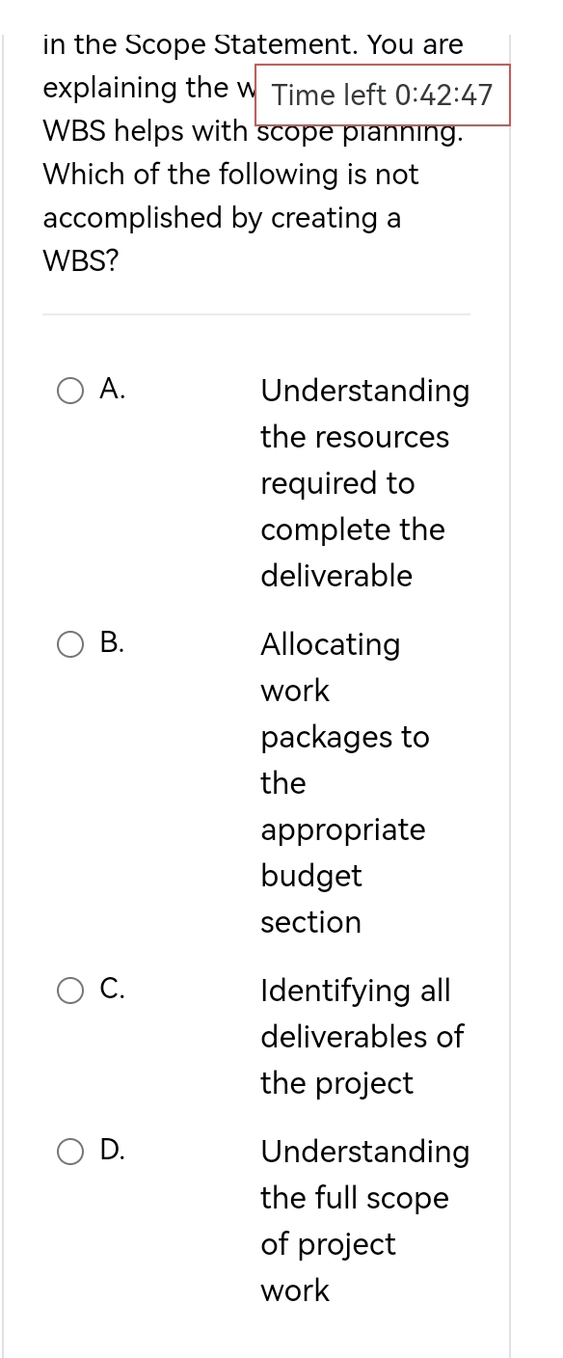This screenshot has width=563, height=1358.
Task: Click the option label 'B.'
Action: pos(113,644)
